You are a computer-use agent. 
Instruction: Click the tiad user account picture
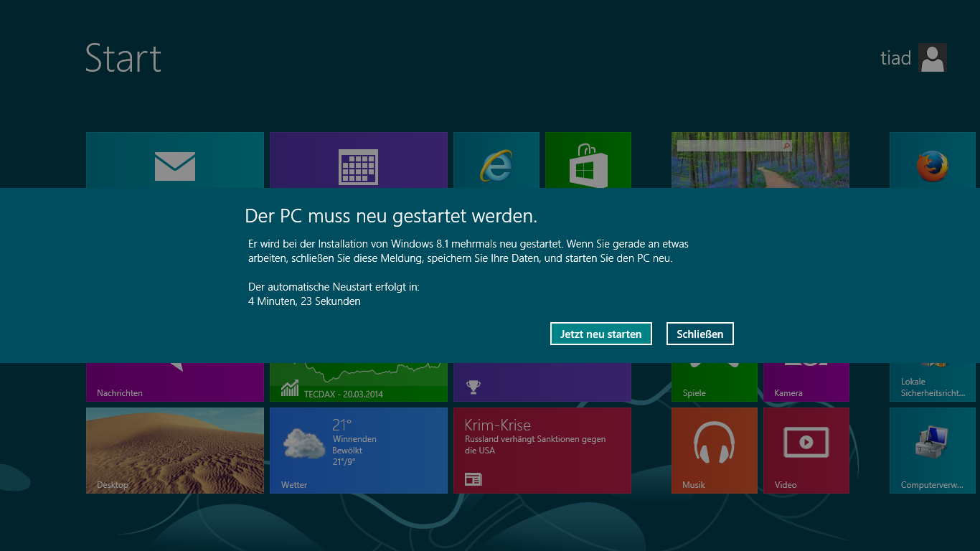pos(932,57)
